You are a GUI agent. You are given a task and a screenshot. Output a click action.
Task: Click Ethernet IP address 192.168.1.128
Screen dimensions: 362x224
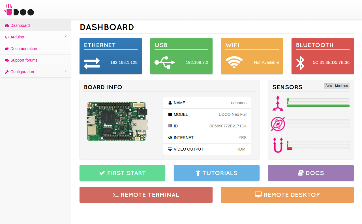pos(124,62)
